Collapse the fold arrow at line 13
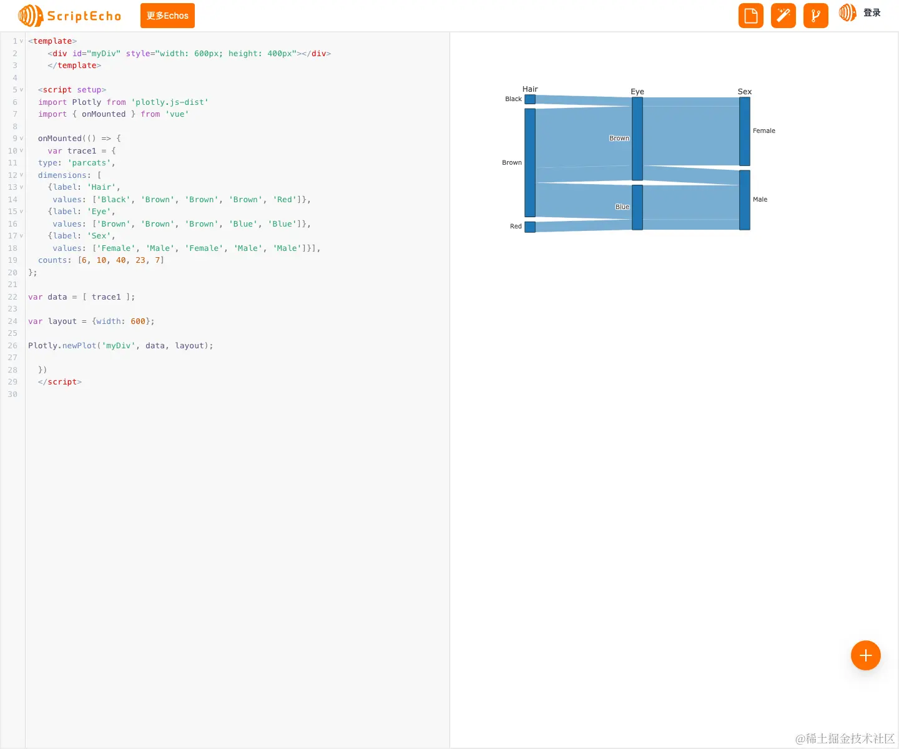899x749 pixels. coord(21,187)
